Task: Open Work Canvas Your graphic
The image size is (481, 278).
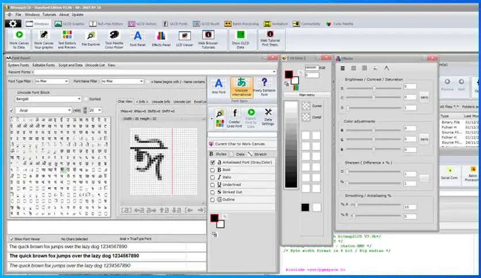Action: pyautogui.click(x=44, y=40)
